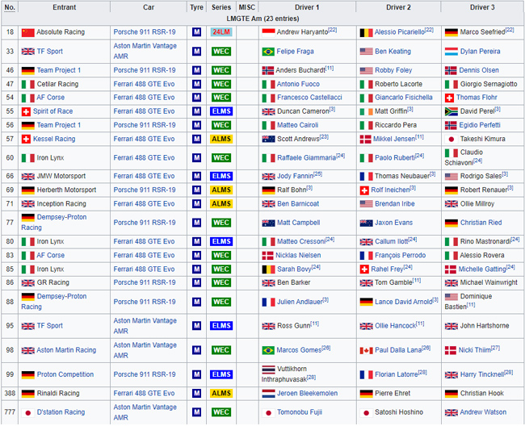The width and height of the screenshot is (525, 426).
Task: Open the François Perrodo driver link
Action: coord(400,255)
